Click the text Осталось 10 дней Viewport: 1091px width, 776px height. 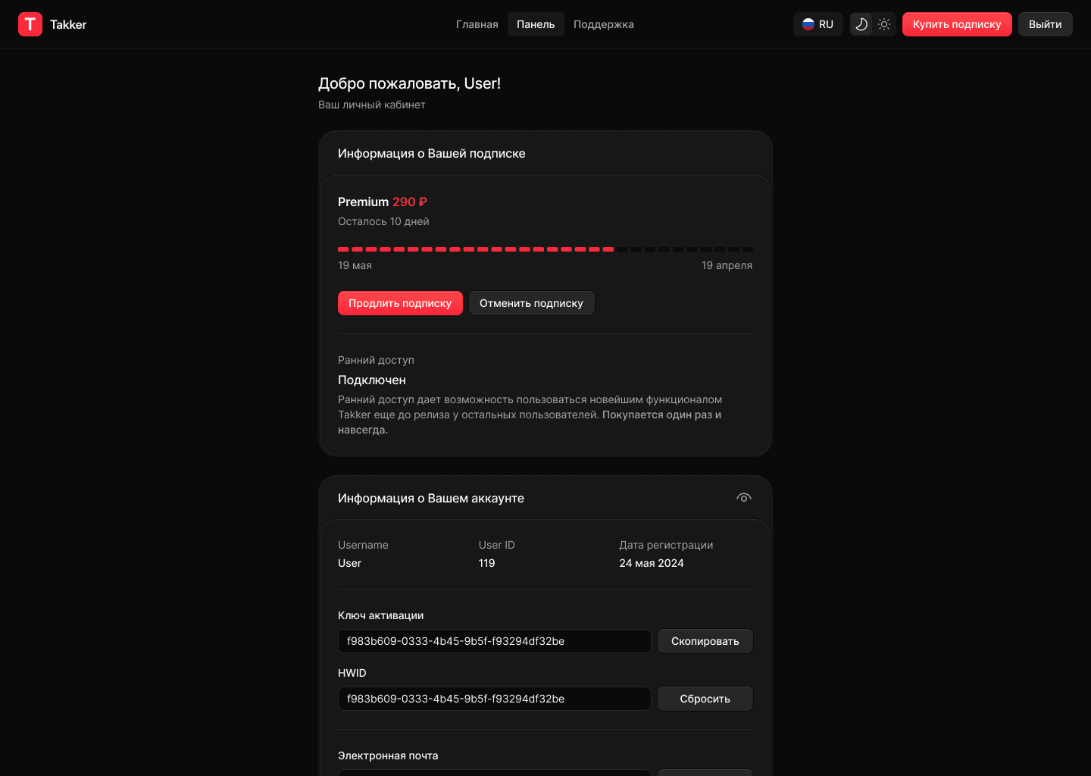pyautogui.click(x=383, y=221)
